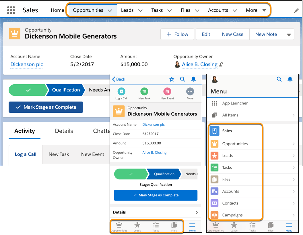Favorite the record using the star icon
The height and width of the screenshot is (235, 303).
172,79
